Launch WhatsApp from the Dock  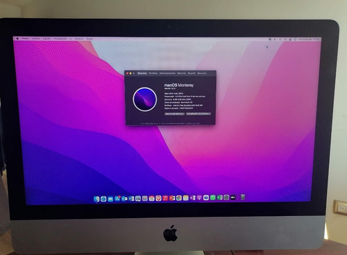[213, 197]
